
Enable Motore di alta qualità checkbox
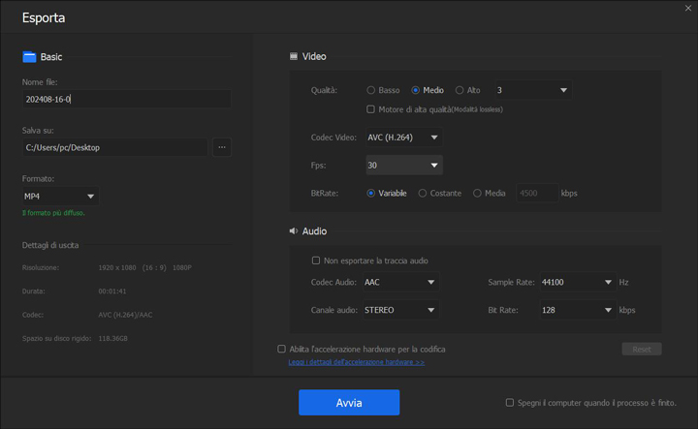coord(371,109)
